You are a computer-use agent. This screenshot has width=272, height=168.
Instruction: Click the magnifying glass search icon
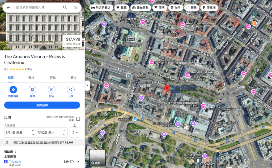coord(65,8)
